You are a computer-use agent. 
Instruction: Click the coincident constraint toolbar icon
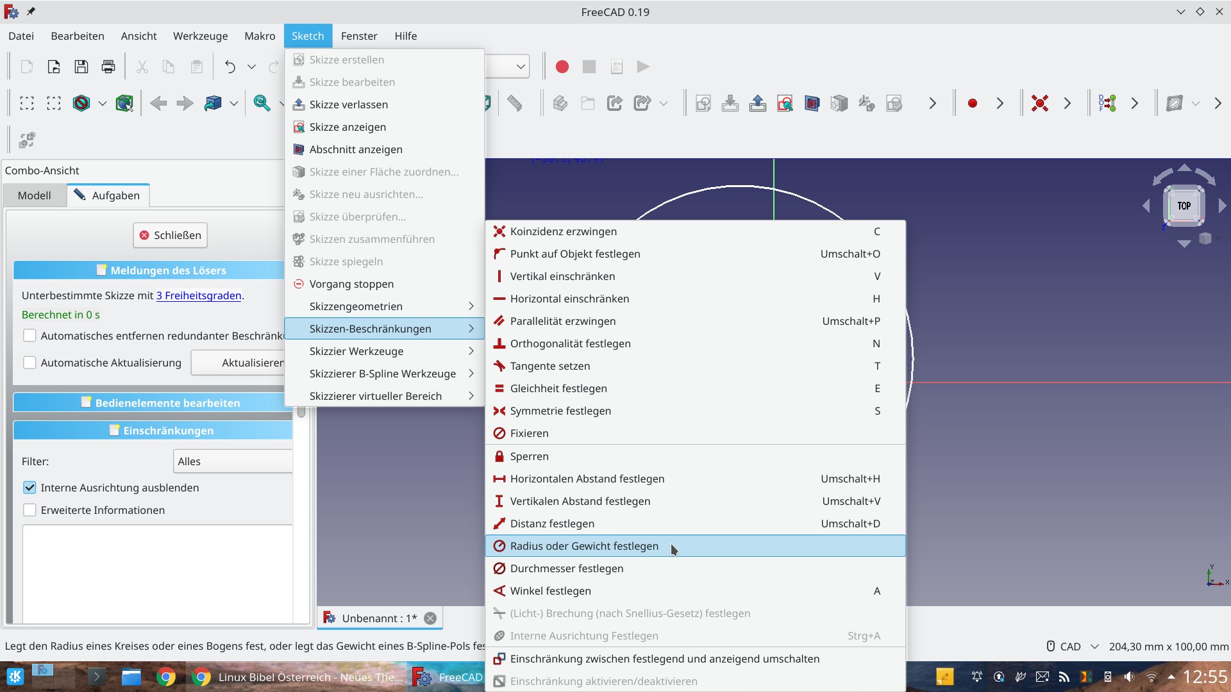click(x=1040, y=103)
